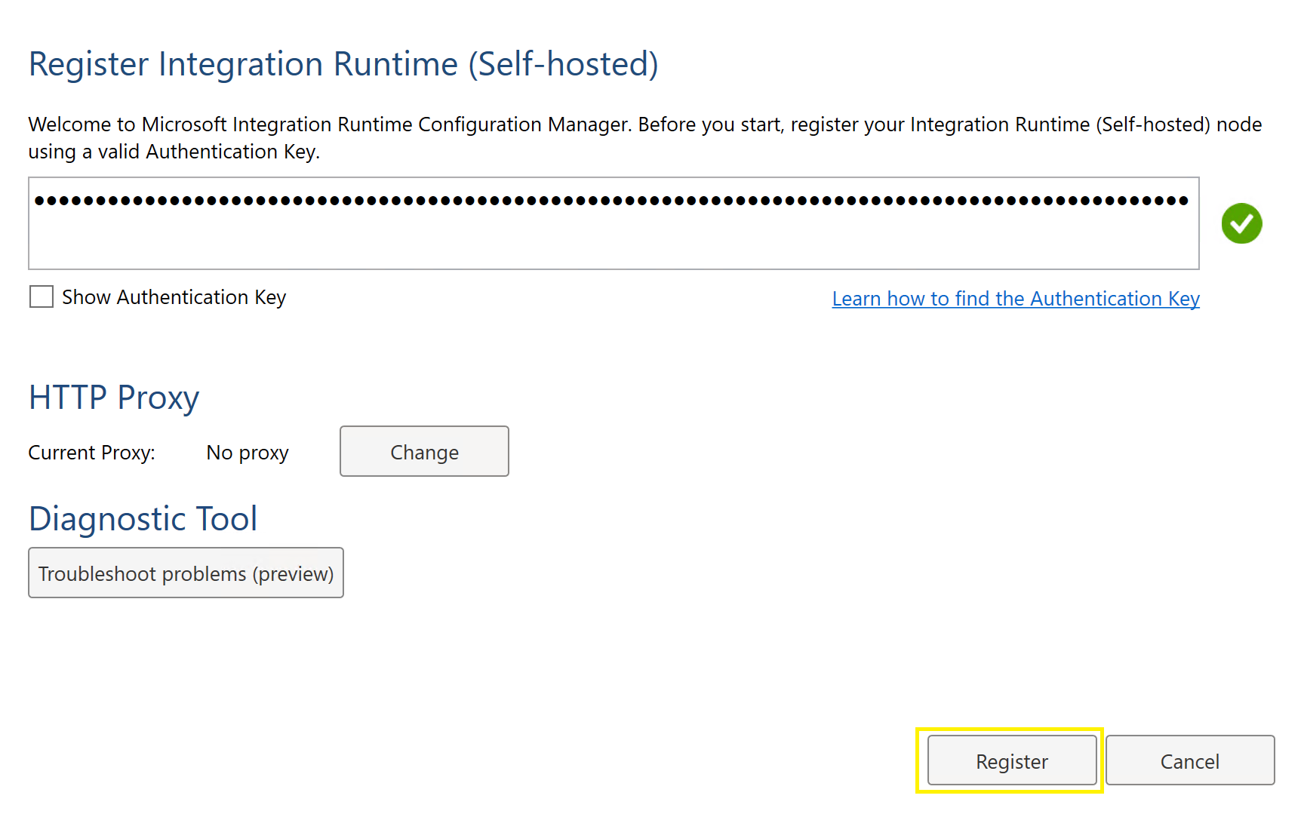This screenshot has height=814, width=1304.
Task: Click the 'Current Proxy:' label
Action: click(91, 453)
